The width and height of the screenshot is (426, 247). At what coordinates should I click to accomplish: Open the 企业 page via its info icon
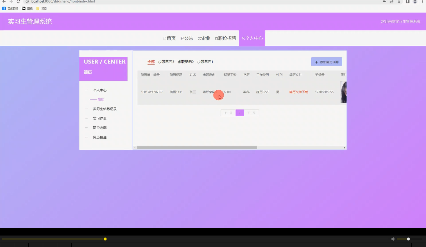pyautogui.click(x=200, y=38)
